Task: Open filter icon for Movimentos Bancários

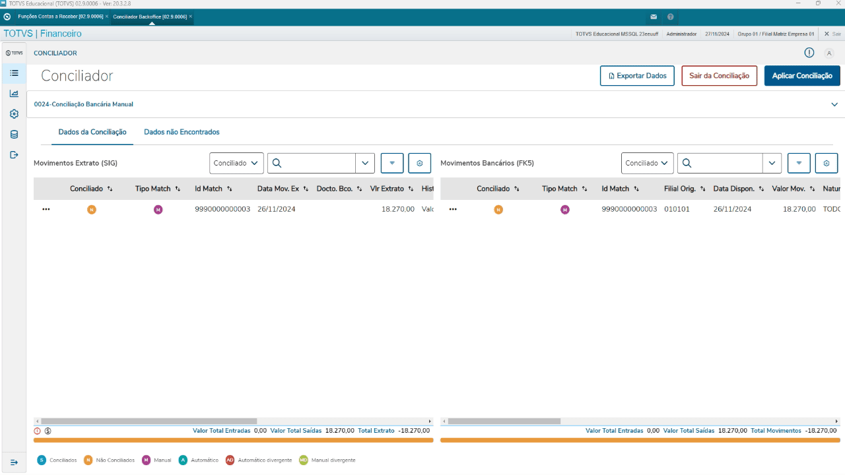Action: click(799, 163)
